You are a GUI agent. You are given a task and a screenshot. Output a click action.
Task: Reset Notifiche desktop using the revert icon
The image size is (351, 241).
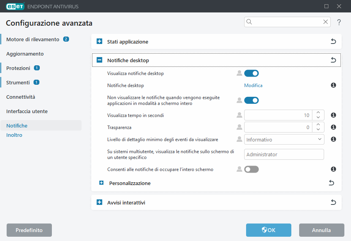[333, 60]
